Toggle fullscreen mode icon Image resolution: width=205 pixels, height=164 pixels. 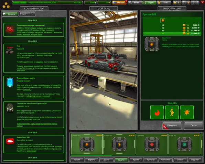pyautogui.click(x=193, y=2)
